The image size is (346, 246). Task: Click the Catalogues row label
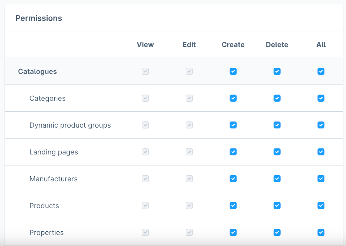[x=37, y=72]
